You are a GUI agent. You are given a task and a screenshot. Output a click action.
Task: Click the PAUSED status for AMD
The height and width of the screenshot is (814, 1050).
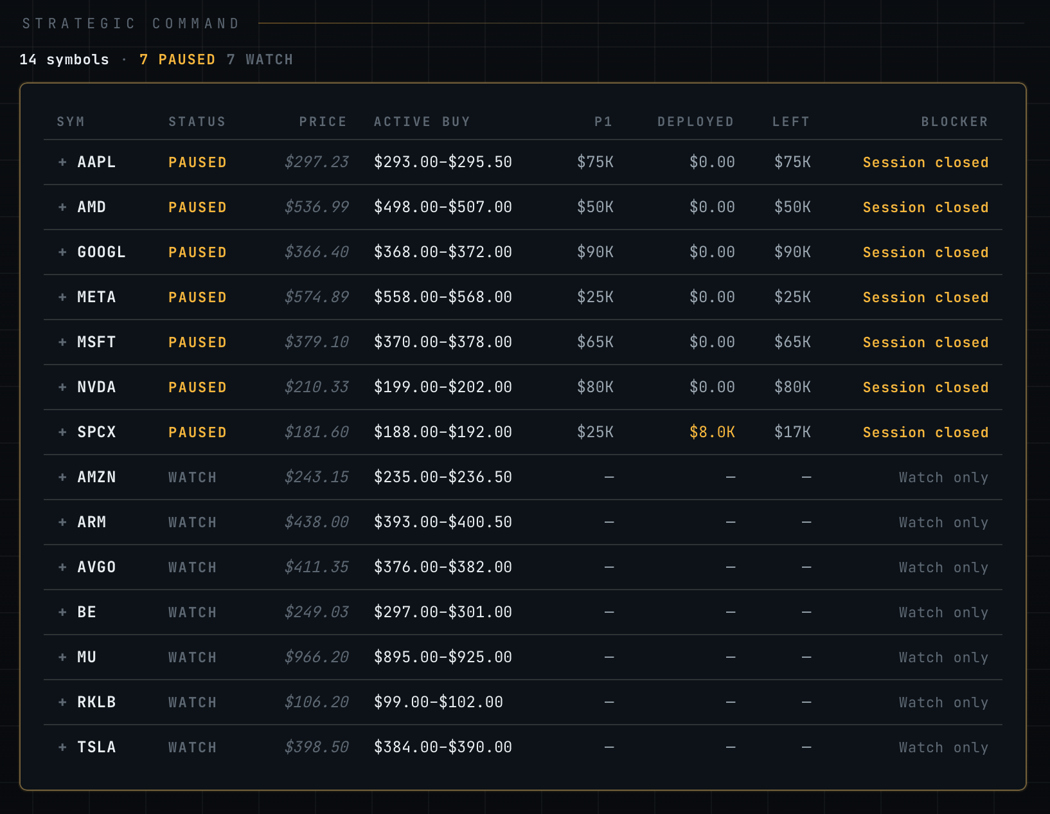(197, 207)
